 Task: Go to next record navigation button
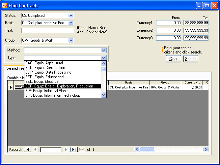66,149
